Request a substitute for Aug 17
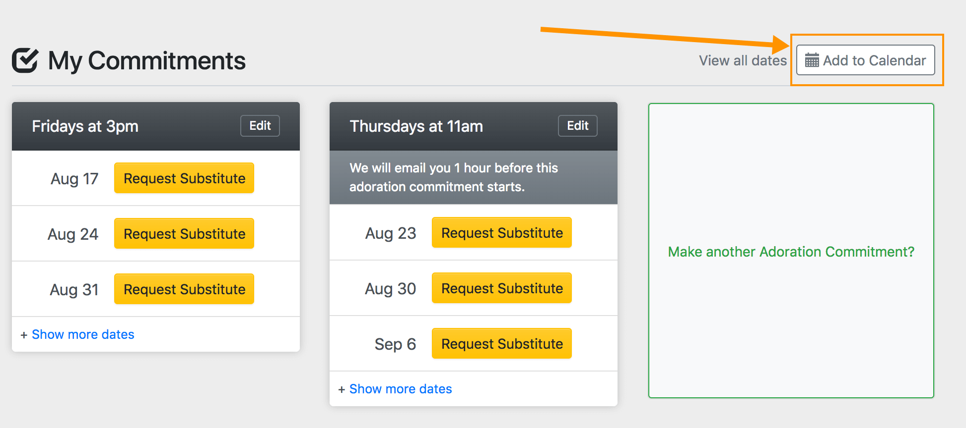This screenshot has width=966, height=428. click(184, 178)
